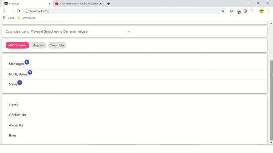273x153 pixels.
Task: Switch to Channel videos YouTube Studio tab
Action: click(78, 3)
